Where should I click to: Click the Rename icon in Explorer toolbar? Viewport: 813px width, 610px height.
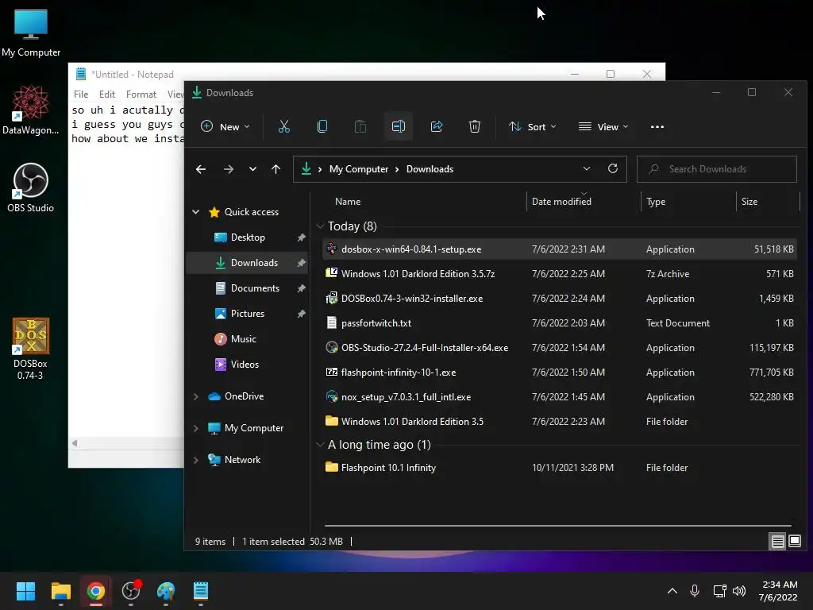click(399, 126)
